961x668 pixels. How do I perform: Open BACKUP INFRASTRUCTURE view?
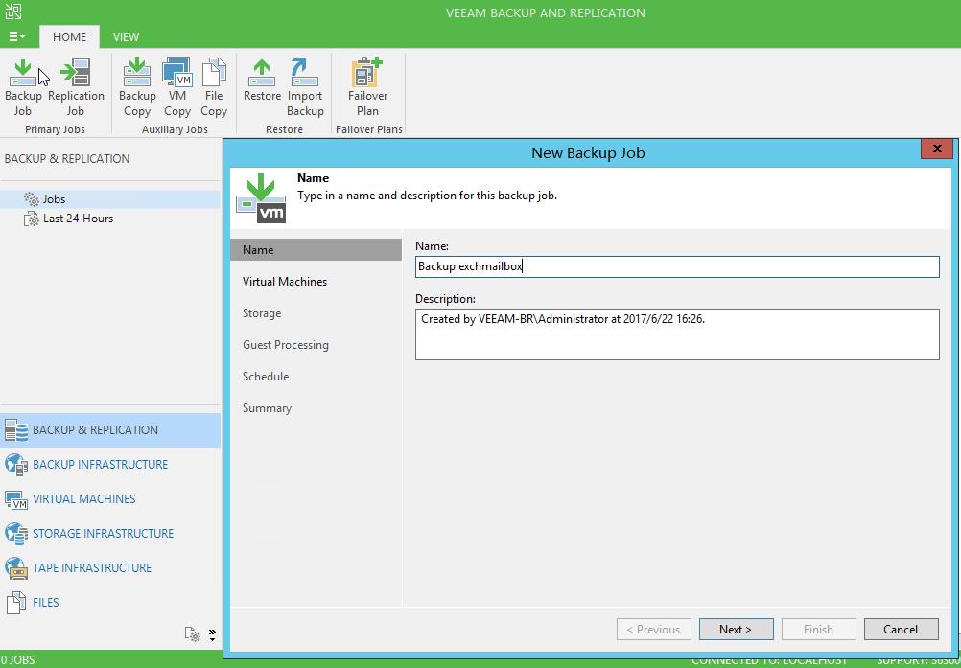pyautogui.click(x=85, y=464)
